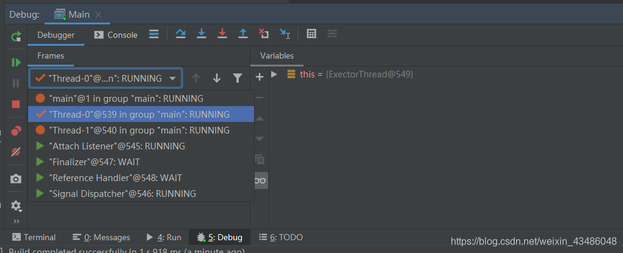Click the Remove Watch minus icon
This screenshot has width=623, height=253.
(x=260, y=98)
